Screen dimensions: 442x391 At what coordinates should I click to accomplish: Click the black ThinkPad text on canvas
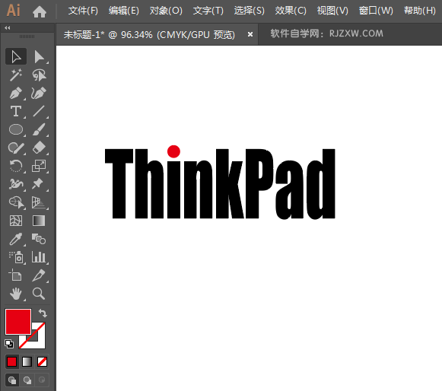(x=220, y=184)
